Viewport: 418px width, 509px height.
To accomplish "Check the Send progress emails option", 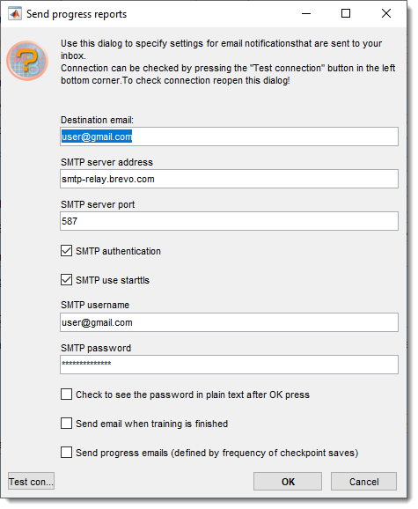I will (67, 453).
